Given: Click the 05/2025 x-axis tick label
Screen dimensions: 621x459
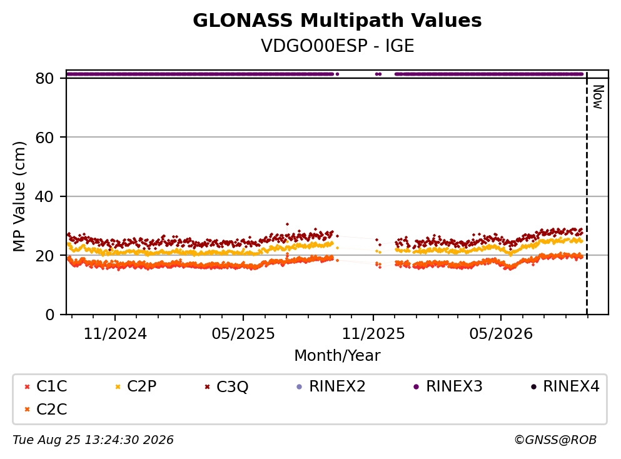Looking at the screenshot, I should click(243, 334).
